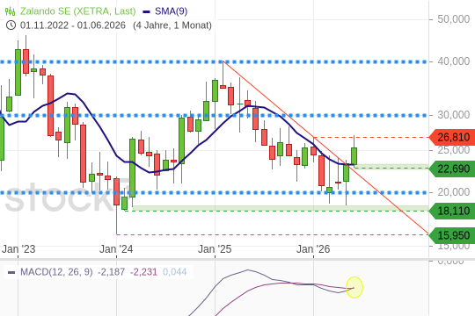Screen dimensions: 475x316
Task: Click the MACD(12, 26, 9) indicator label
Action: [x=56, y=272]
